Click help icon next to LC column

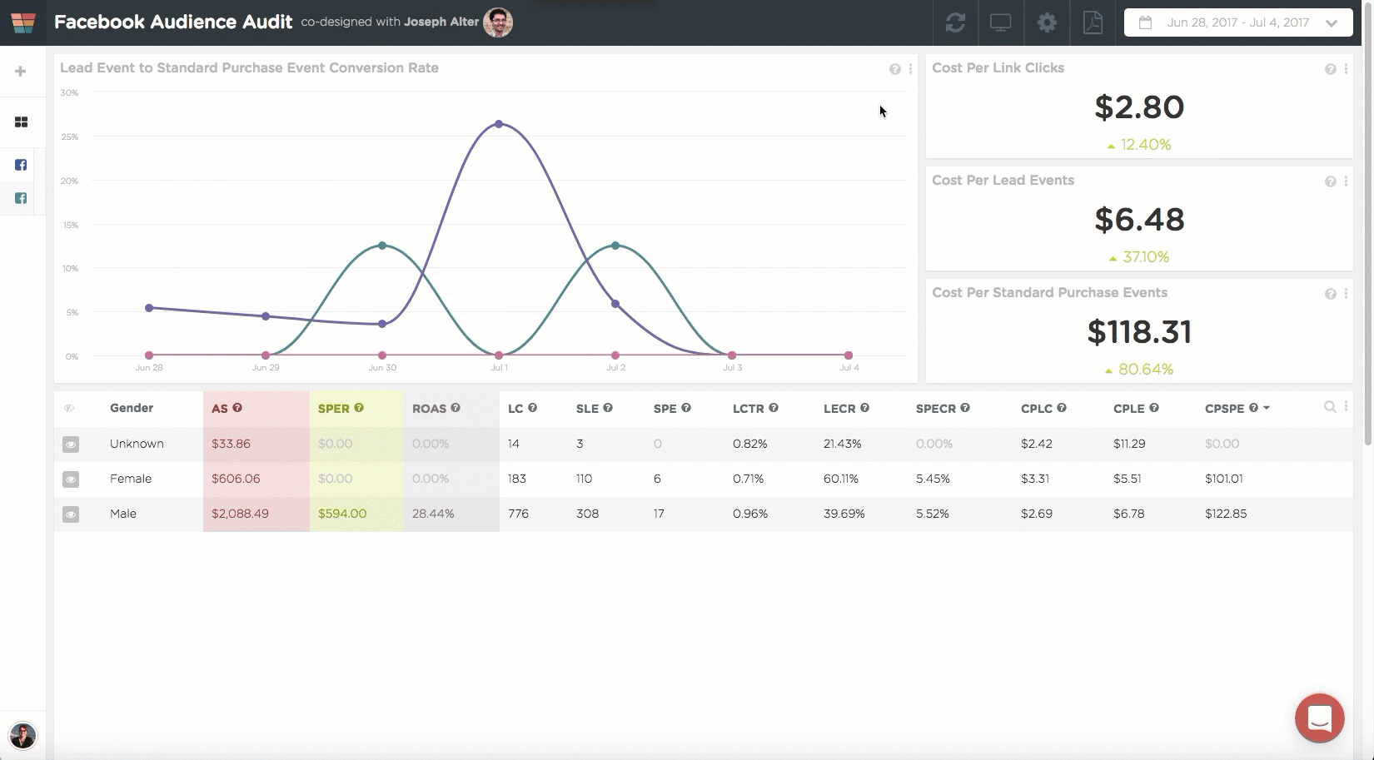(532, 408)
